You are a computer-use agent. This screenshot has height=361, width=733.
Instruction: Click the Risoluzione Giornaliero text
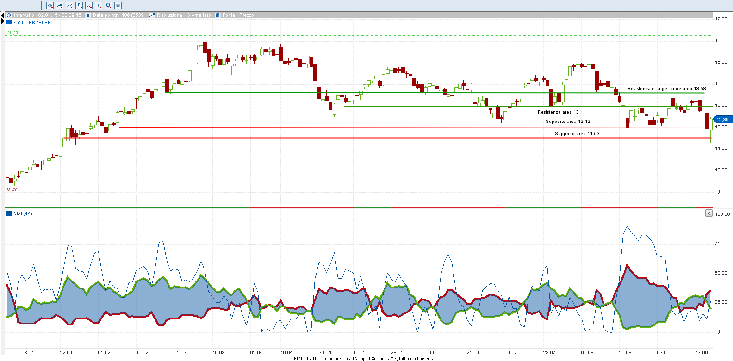[184, 15]
